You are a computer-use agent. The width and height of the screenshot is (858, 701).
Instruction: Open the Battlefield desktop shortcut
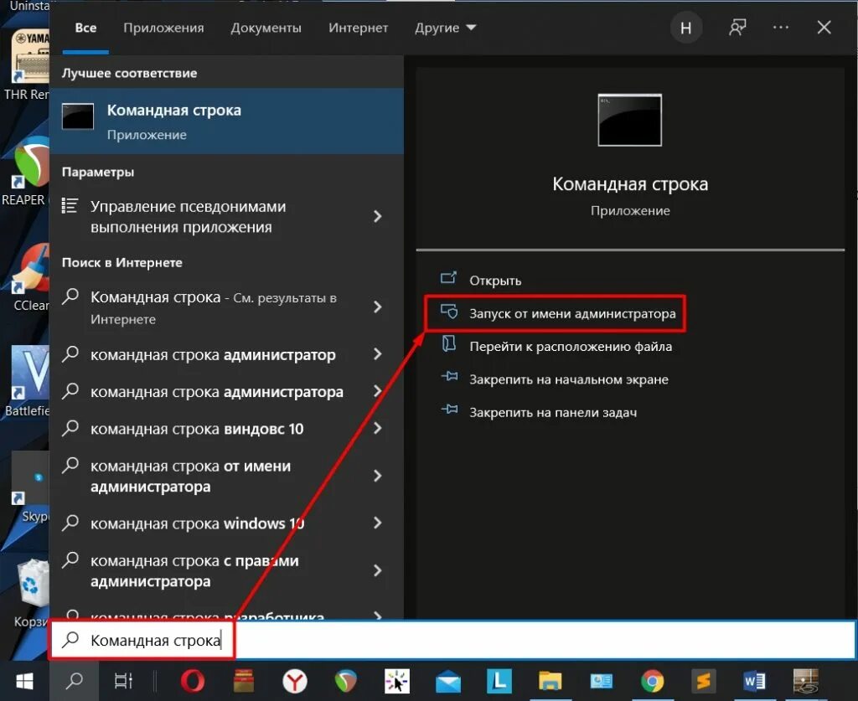click(28, 381)
